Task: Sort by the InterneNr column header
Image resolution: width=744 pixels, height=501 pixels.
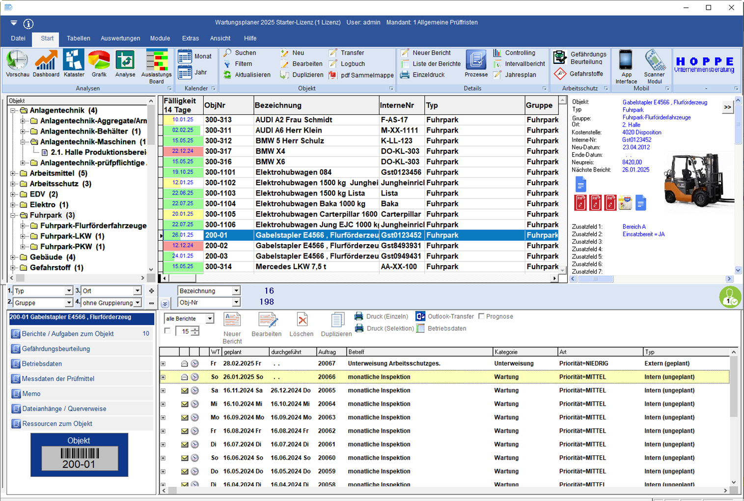Action: point(401,105)
